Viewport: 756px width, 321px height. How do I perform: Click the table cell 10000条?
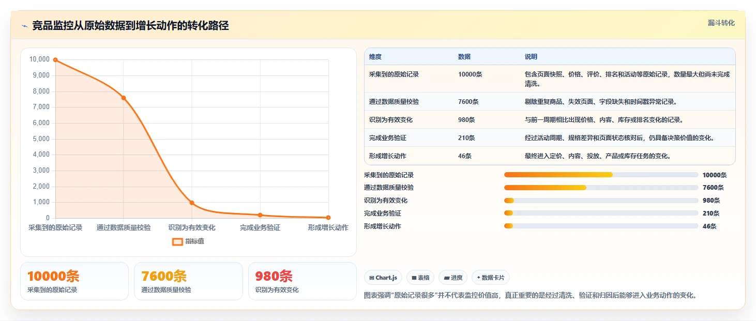tap(470, 74)
